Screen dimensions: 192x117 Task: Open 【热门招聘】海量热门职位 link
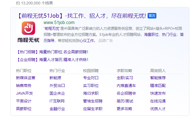point(52,52)
